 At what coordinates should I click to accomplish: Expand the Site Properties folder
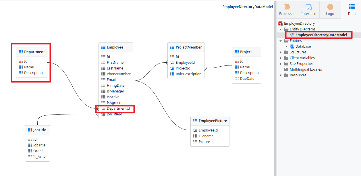pos(281,64)
